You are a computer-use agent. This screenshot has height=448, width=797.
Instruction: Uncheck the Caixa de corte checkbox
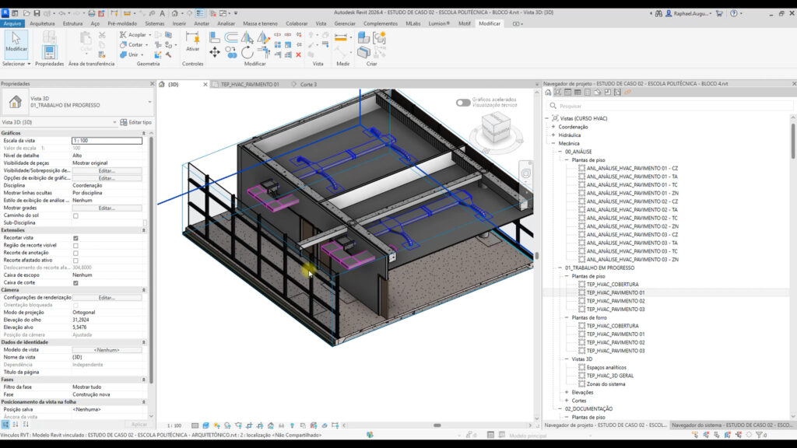(75, 283)
